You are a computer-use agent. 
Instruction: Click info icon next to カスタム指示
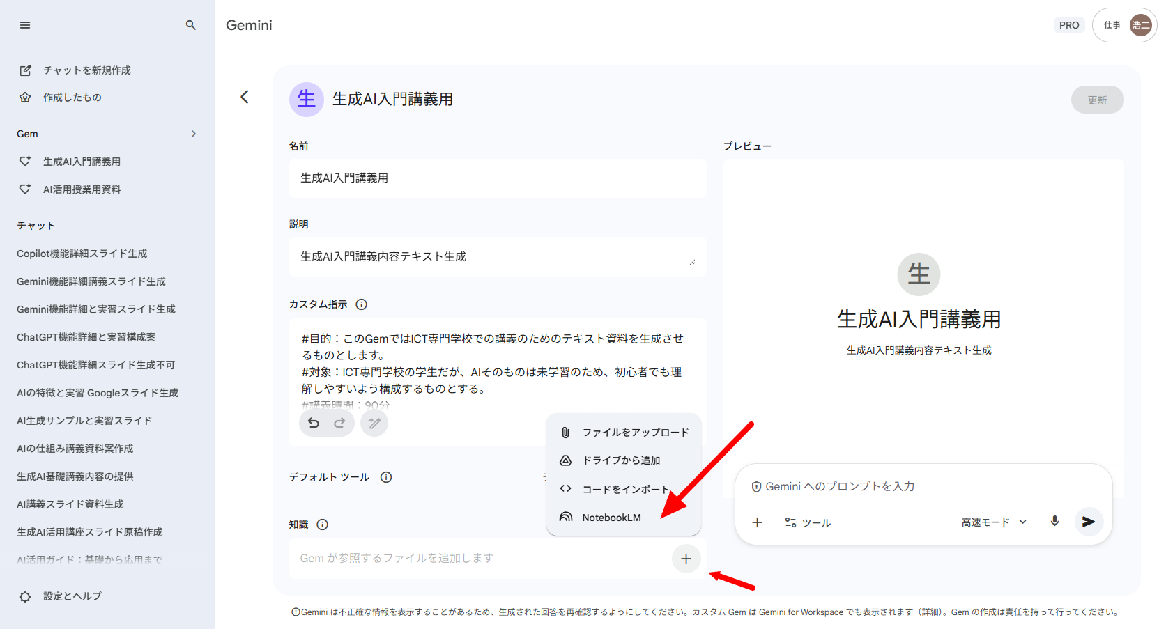[361, 304]
